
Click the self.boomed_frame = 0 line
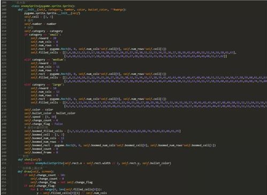[x=41, y=152]
